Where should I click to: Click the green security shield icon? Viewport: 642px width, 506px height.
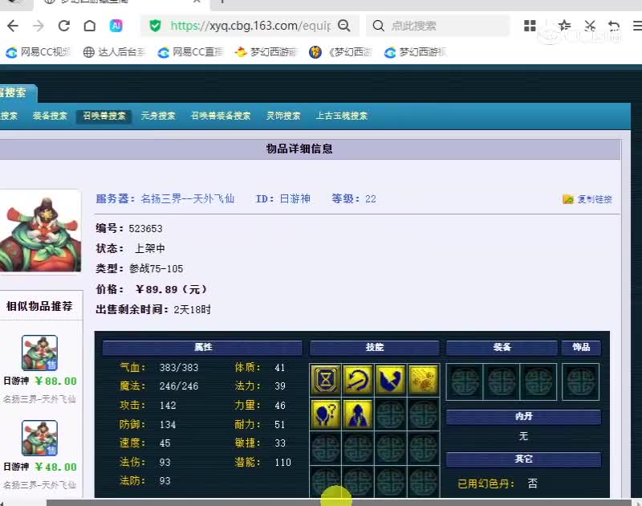tap(155, 26)
